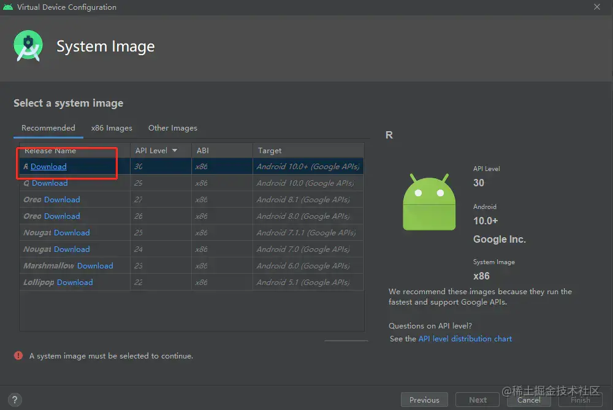613x410 pixels.
Task: Click the Android Studio logo in header
Action: pos(28,46)
